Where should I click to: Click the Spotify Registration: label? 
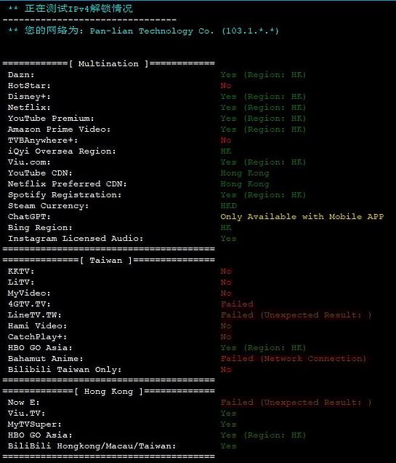tap(65, 195)
